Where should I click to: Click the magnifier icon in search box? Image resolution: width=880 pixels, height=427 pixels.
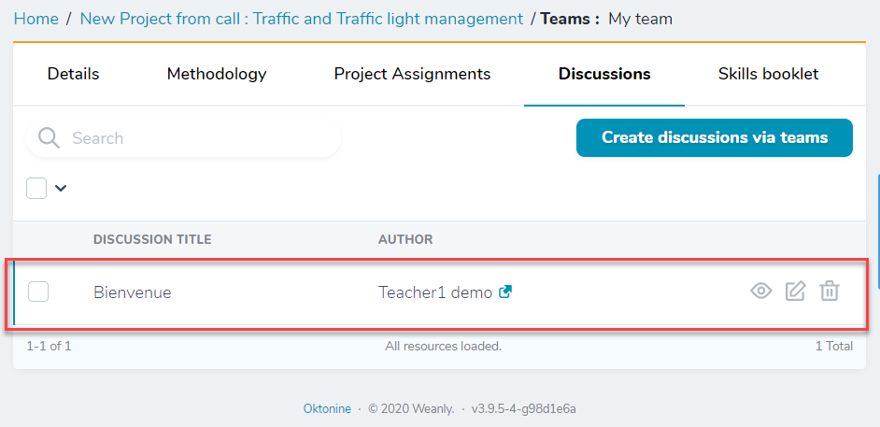pyautogui.click(x=49, y=138)
